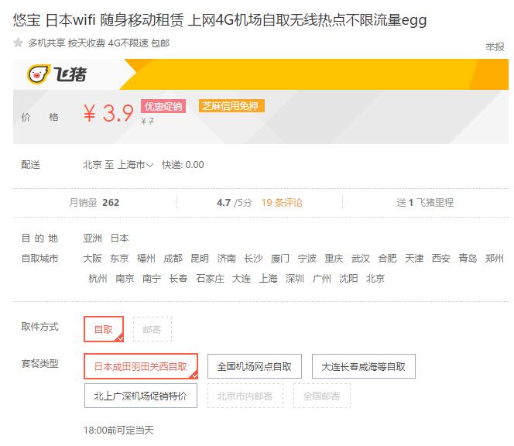Click the 优惠促销 promotion tag
Screen dimensions: 514x446
coord(163,106)
